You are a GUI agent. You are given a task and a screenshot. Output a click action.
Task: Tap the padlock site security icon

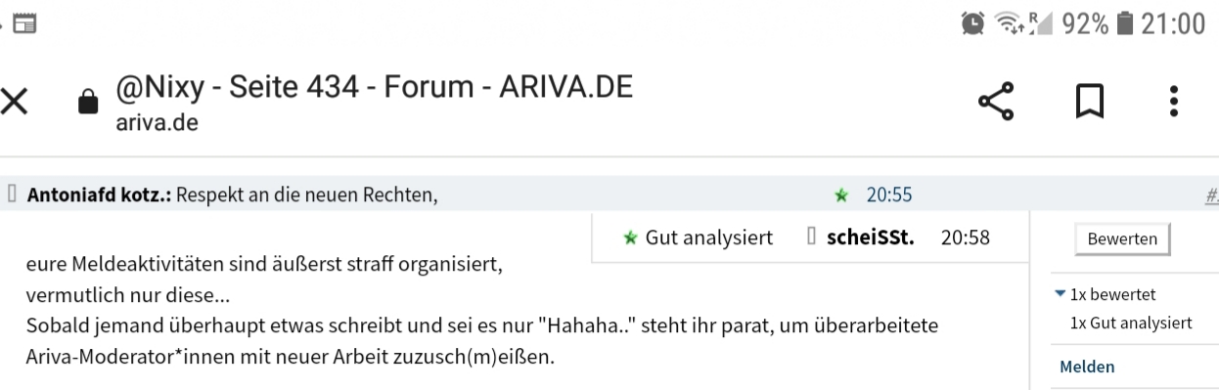pyautogui.click(x=88, y=101)
